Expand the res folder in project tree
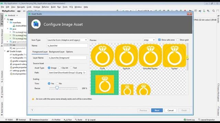 8,45
